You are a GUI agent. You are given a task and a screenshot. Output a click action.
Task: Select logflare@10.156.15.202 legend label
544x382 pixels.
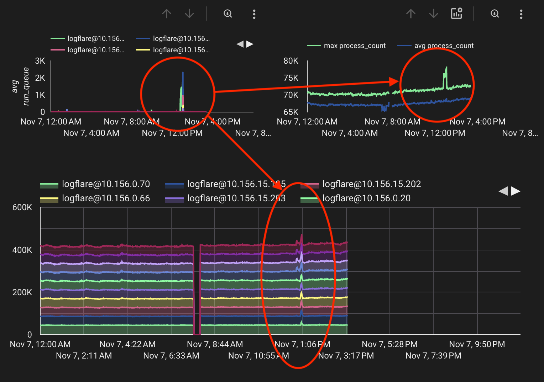pos(371,184)
